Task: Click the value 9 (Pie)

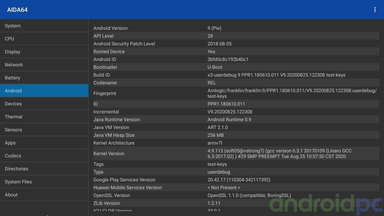Action: 214,28
